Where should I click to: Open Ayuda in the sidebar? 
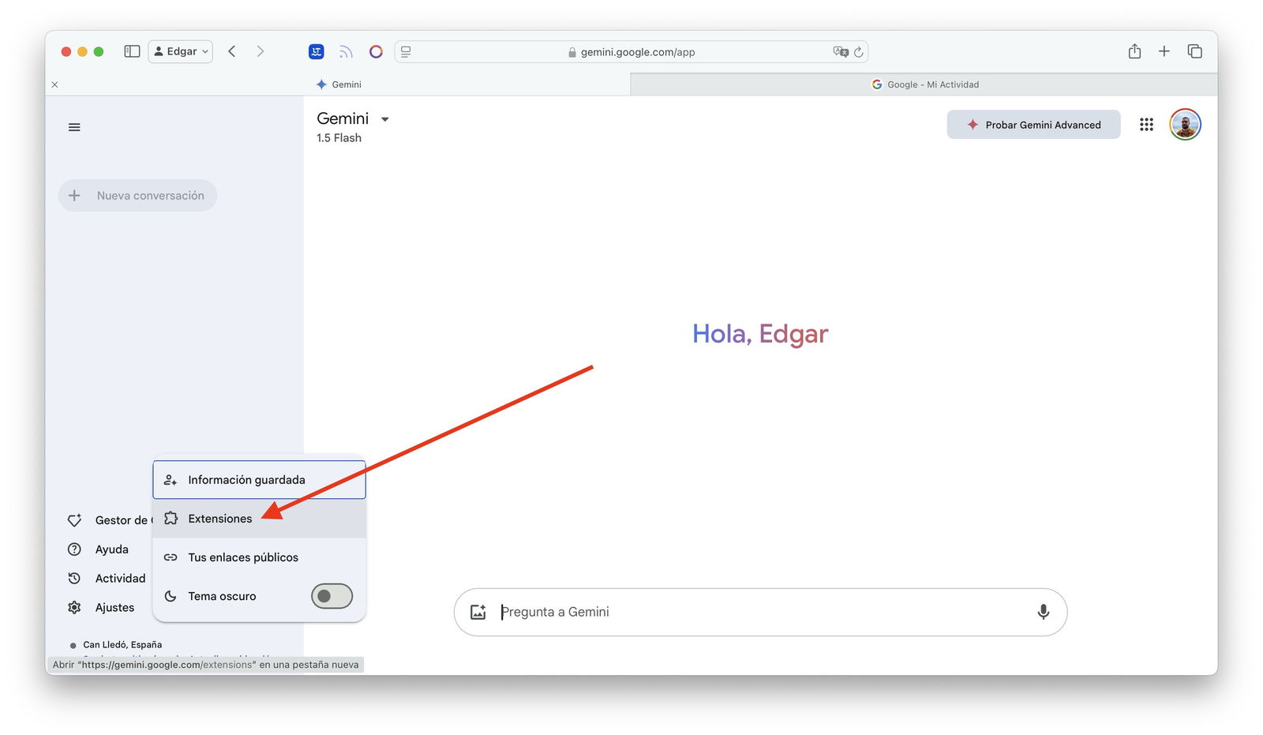point(99,549)
